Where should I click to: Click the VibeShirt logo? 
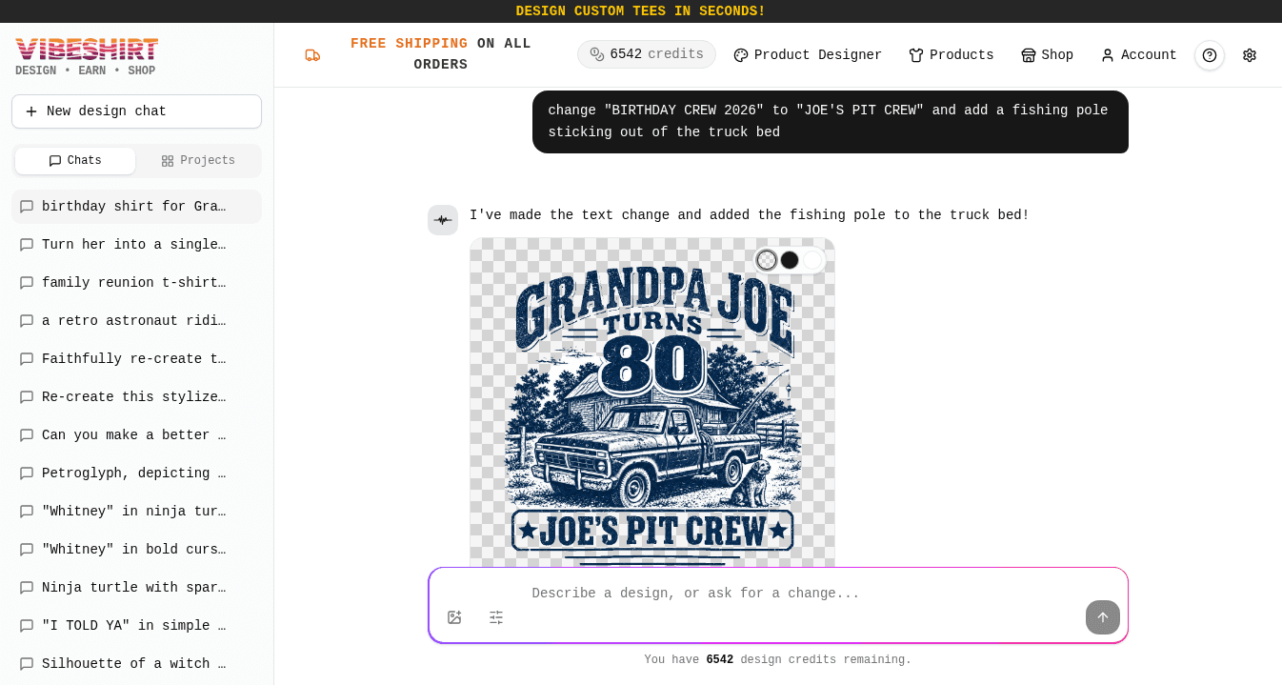coord(87,50)
